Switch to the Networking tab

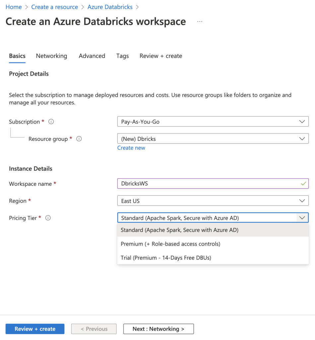(x=51, y=56)
